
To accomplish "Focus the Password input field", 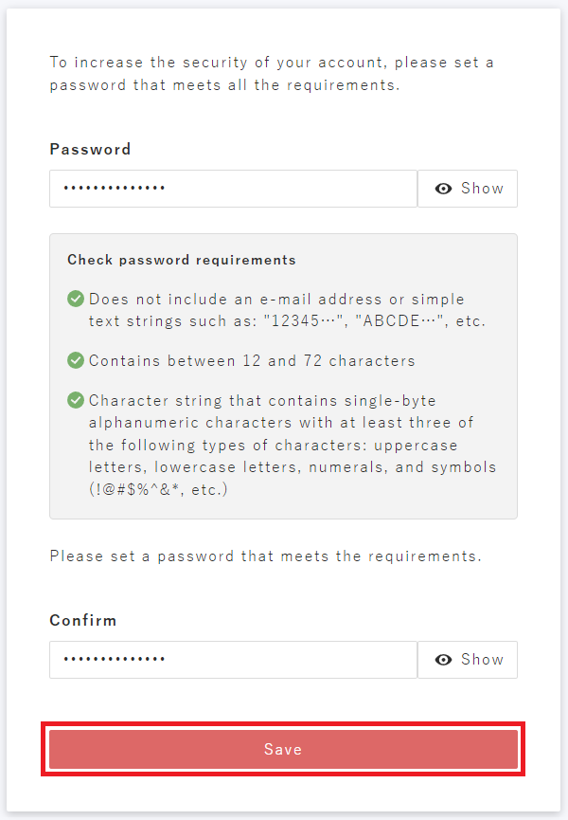I will coord(233,189).
